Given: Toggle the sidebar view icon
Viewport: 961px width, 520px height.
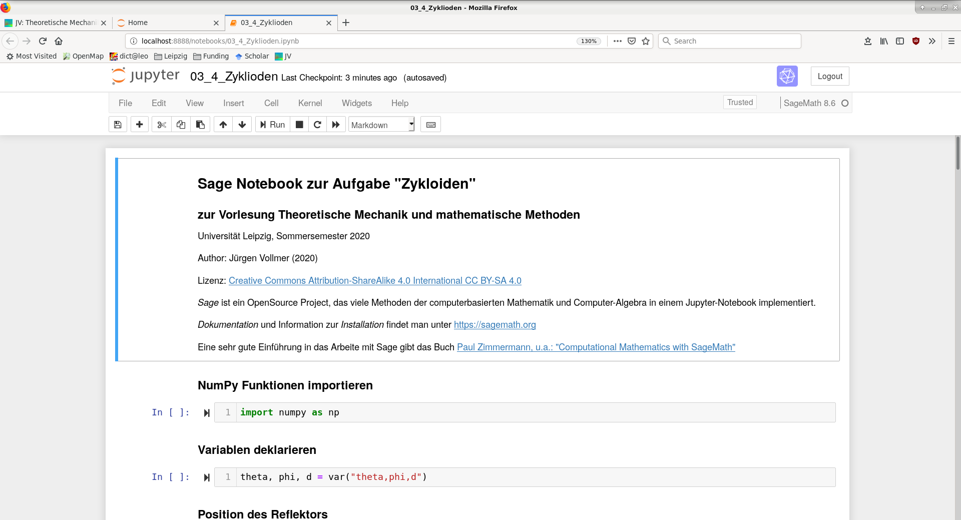Looking at the screenshot, I should [900, 41].
